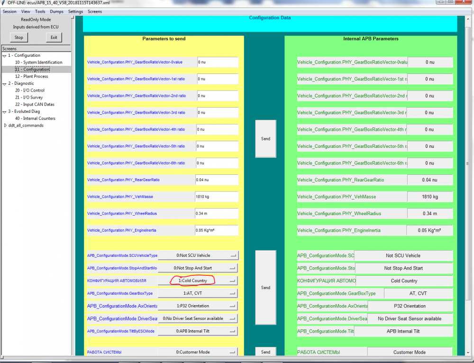Edit the PHY_VehMasse value field
Viewport: 474px width, 363px height.
click(x=217, y=197)
